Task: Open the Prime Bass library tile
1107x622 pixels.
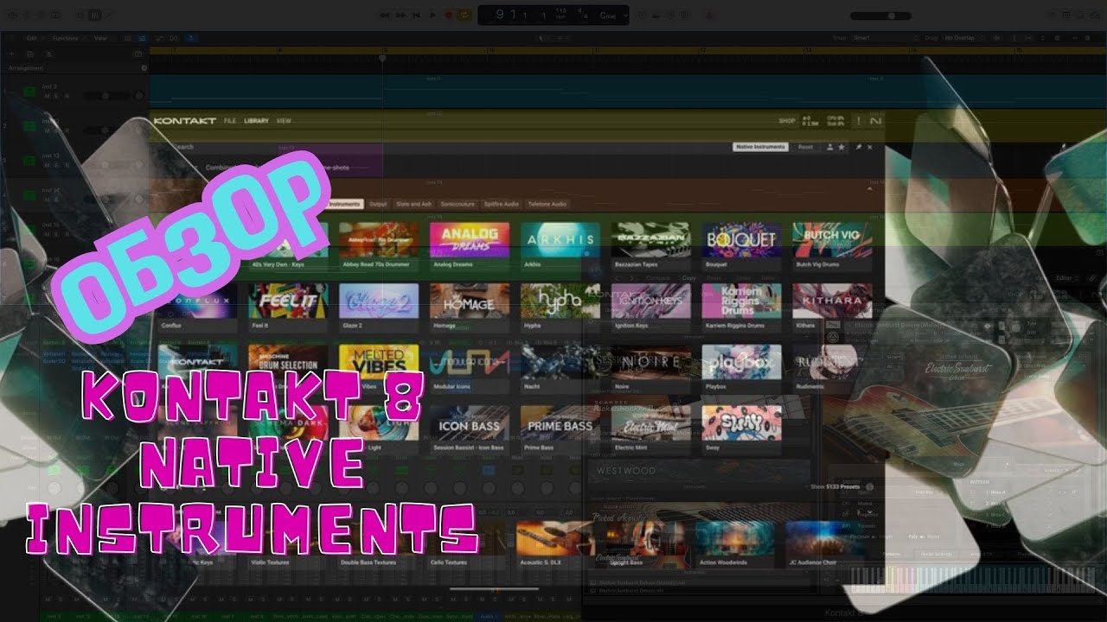Action: (560, 430)
